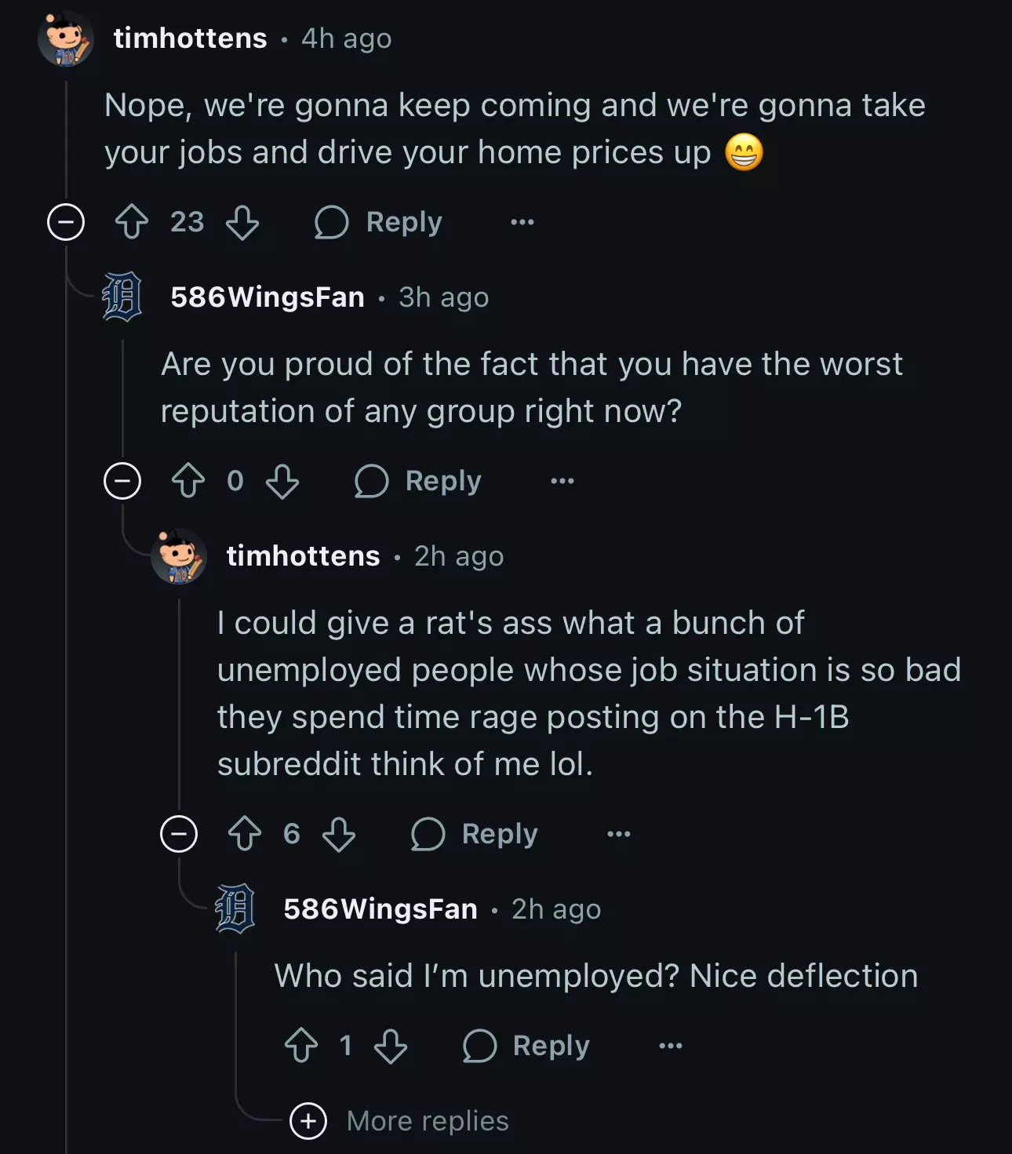Open more options on 0-point comment
This screenshot has width=1012, height=1154.
coord(562,481)
